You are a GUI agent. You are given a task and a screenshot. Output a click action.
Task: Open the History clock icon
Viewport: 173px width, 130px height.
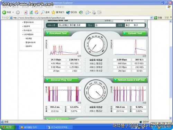coord(81,12)
